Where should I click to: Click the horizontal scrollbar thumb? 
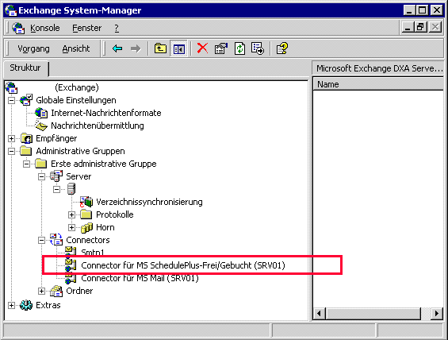373,314
